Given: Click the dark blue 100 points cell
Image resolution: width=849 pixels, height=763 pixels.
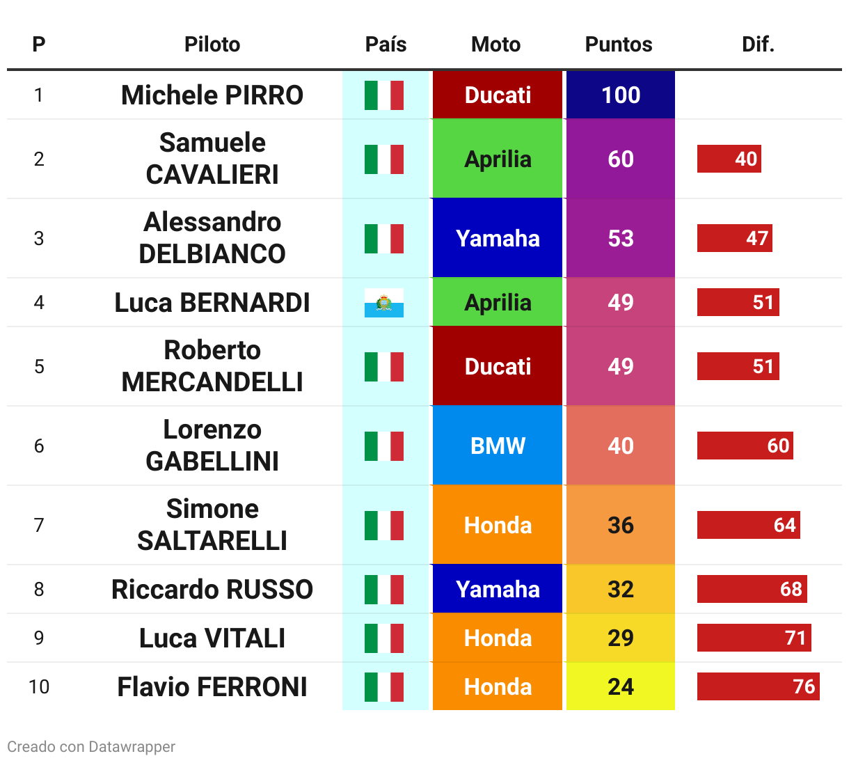Looking at the screenshot, I should tap(621, 95).
